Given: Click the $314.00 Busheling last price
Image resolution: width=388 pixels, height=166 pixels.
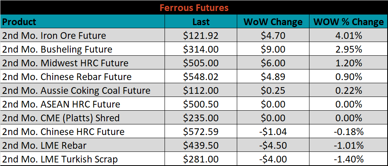Looking at the screenshot, I should tap(201, 49).
